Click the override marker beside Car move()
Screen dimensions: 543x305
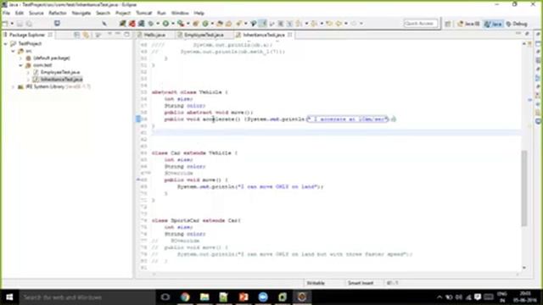pyautogui.click(x=138, y=180)
